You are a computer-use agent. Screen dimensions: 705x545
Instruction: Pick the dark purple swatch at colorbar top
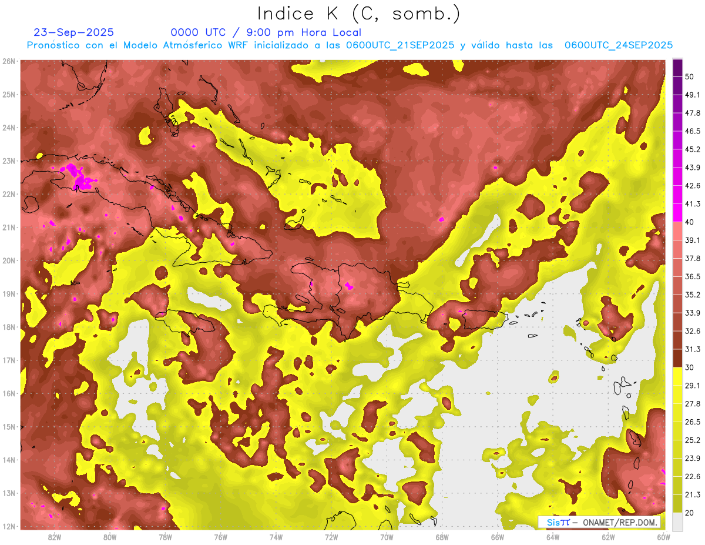677,68
